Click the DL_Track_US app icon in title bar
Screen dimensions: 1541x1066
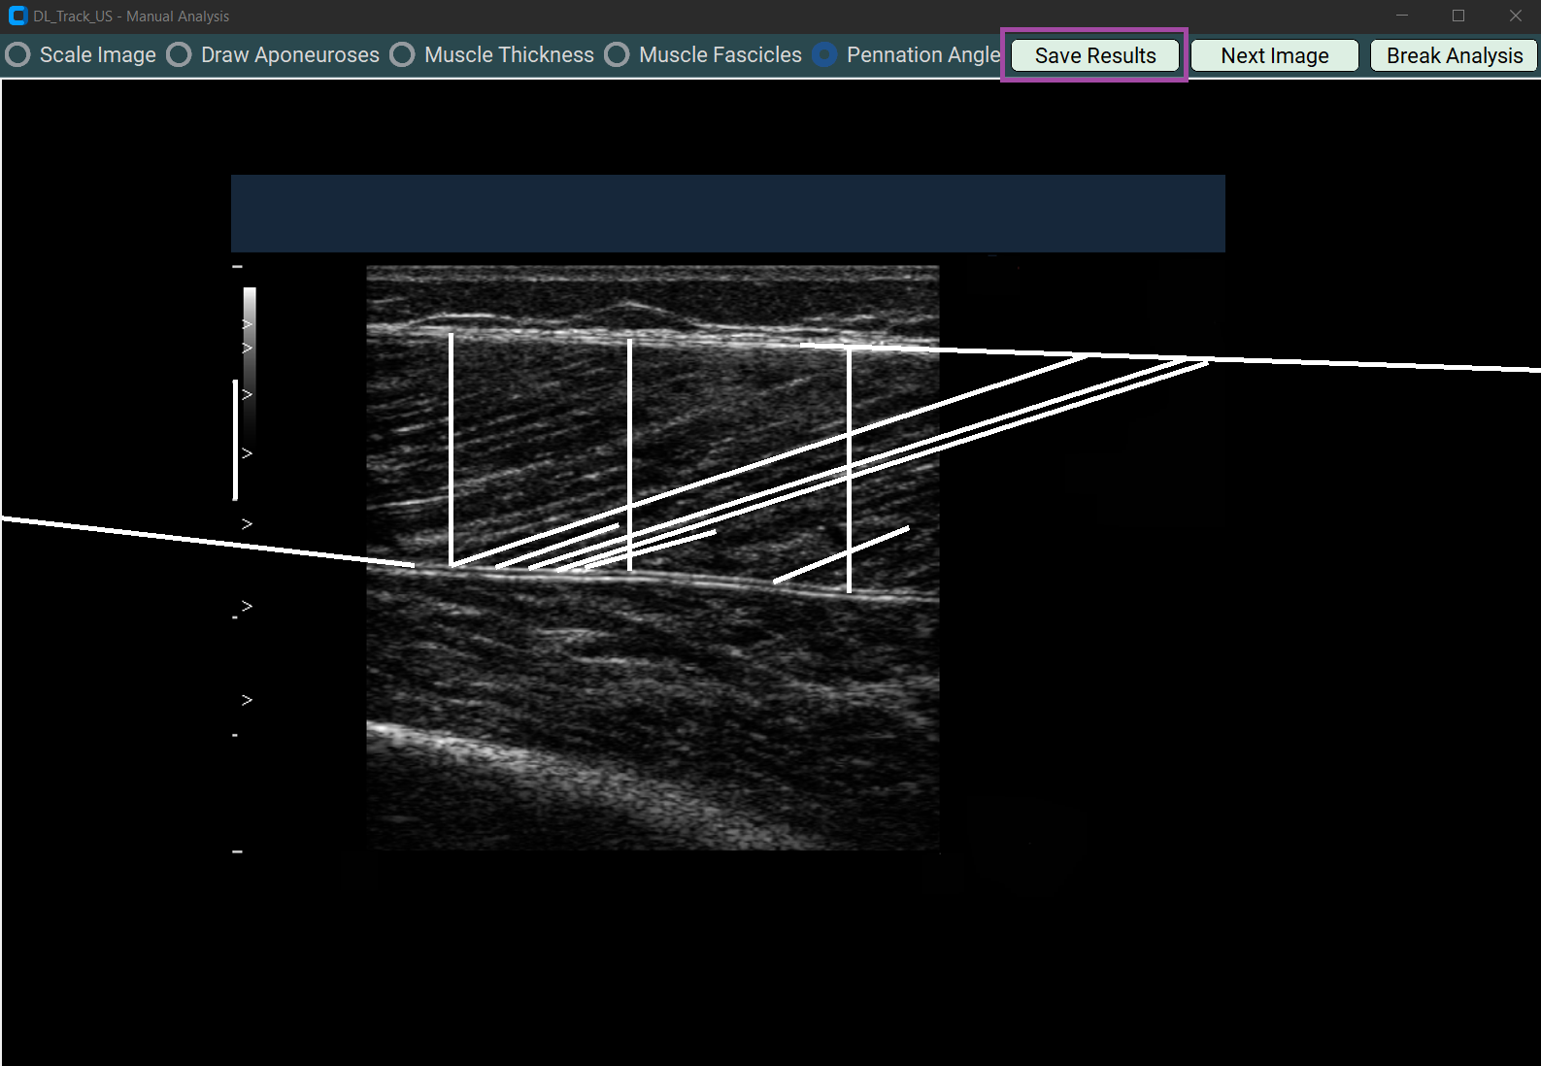pos(17,16)
